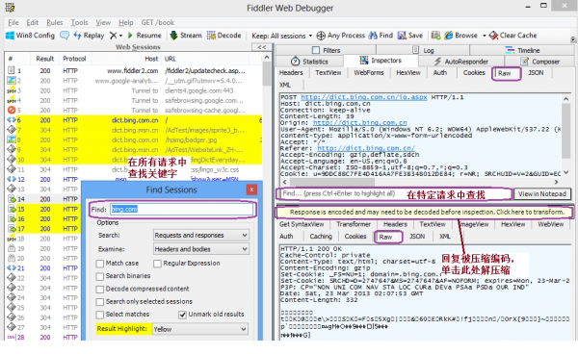The image size is (578, 354).
Task: Open the response ImageView tab
Action: coord(473,224)
